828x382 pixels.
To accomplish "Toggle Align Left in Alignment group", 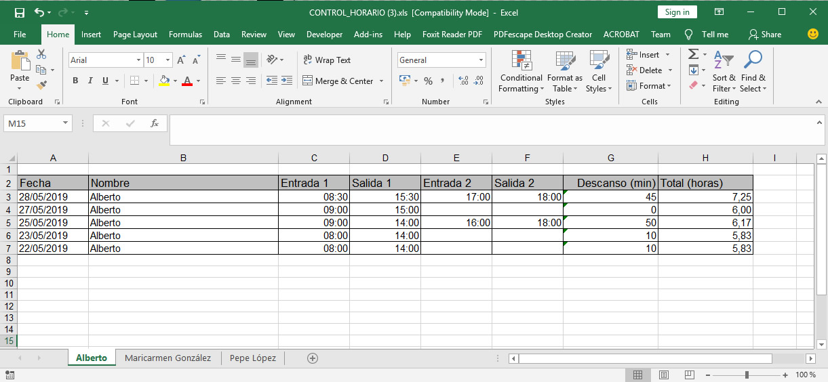I will (221, 81).
